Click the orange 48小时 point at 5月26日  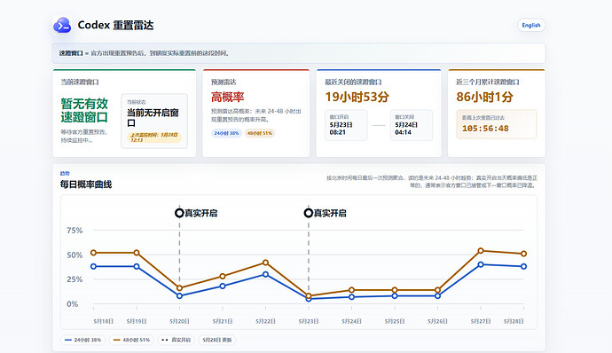437,290
